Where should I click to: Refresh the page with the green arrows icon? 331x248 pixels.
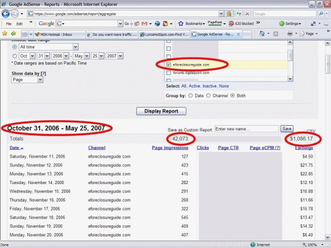tap(239, 14)
